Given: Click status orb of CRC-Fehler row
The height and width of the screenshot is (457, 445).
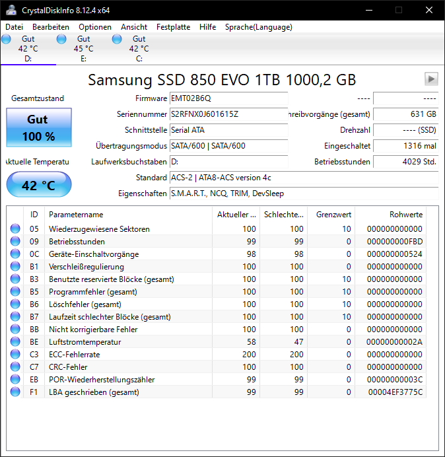Looking at the screenshot, I should (x=15, y=367).
